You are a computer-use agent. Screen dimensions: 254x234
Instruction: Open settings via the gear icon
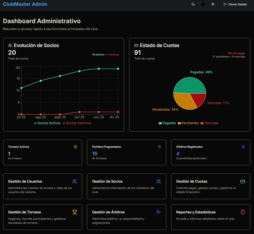pos(213,4)
